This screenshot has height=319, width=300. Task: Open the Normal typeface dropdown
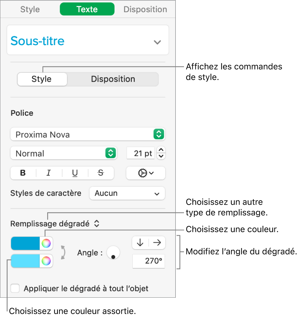pyautogui.click(x=63, y=153)
